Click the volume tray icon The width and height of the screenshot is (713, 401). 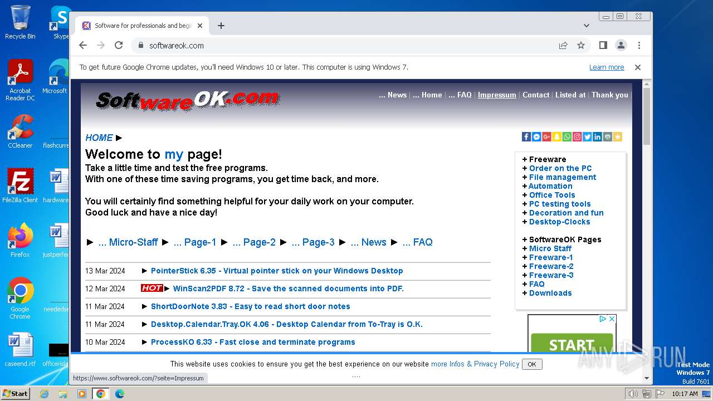(x=633, y=394)
